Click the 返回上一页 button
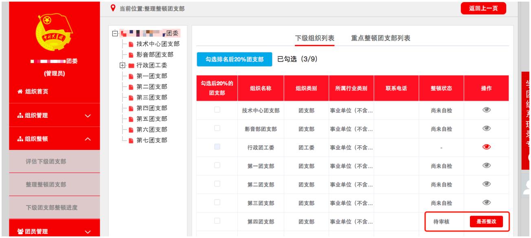This screenshot has width=531, height=238. click(x=483, y=8)
